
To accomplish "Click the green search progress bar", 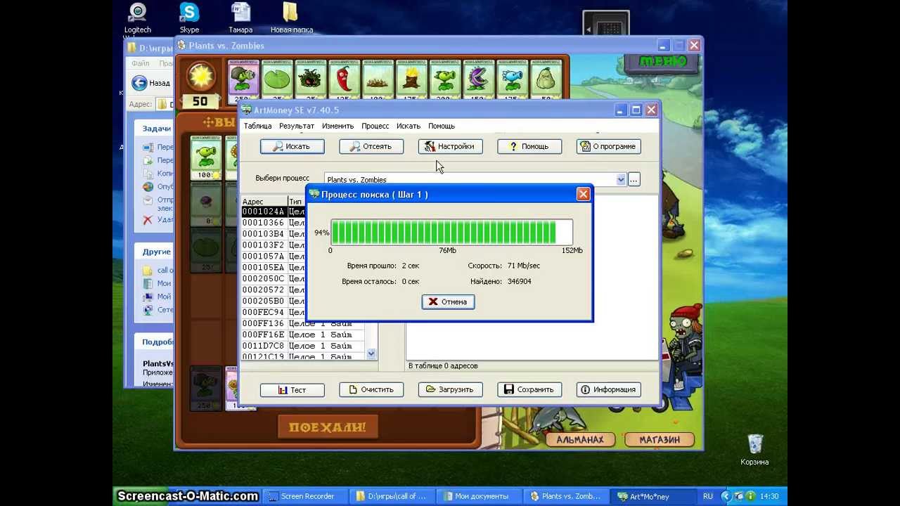I will click(x=451, y=232).
